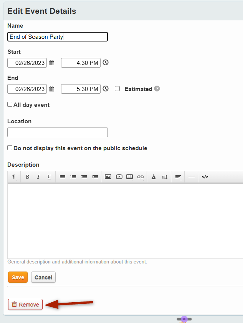Check the Estimated end time box

tap(117, 89)
